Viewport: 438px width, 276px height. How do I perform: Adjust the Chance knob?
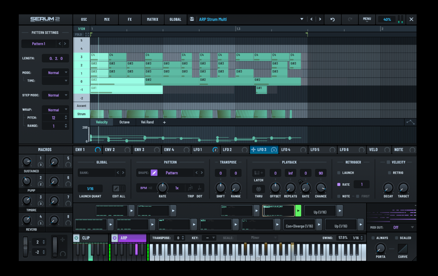[x=321, y=188]
